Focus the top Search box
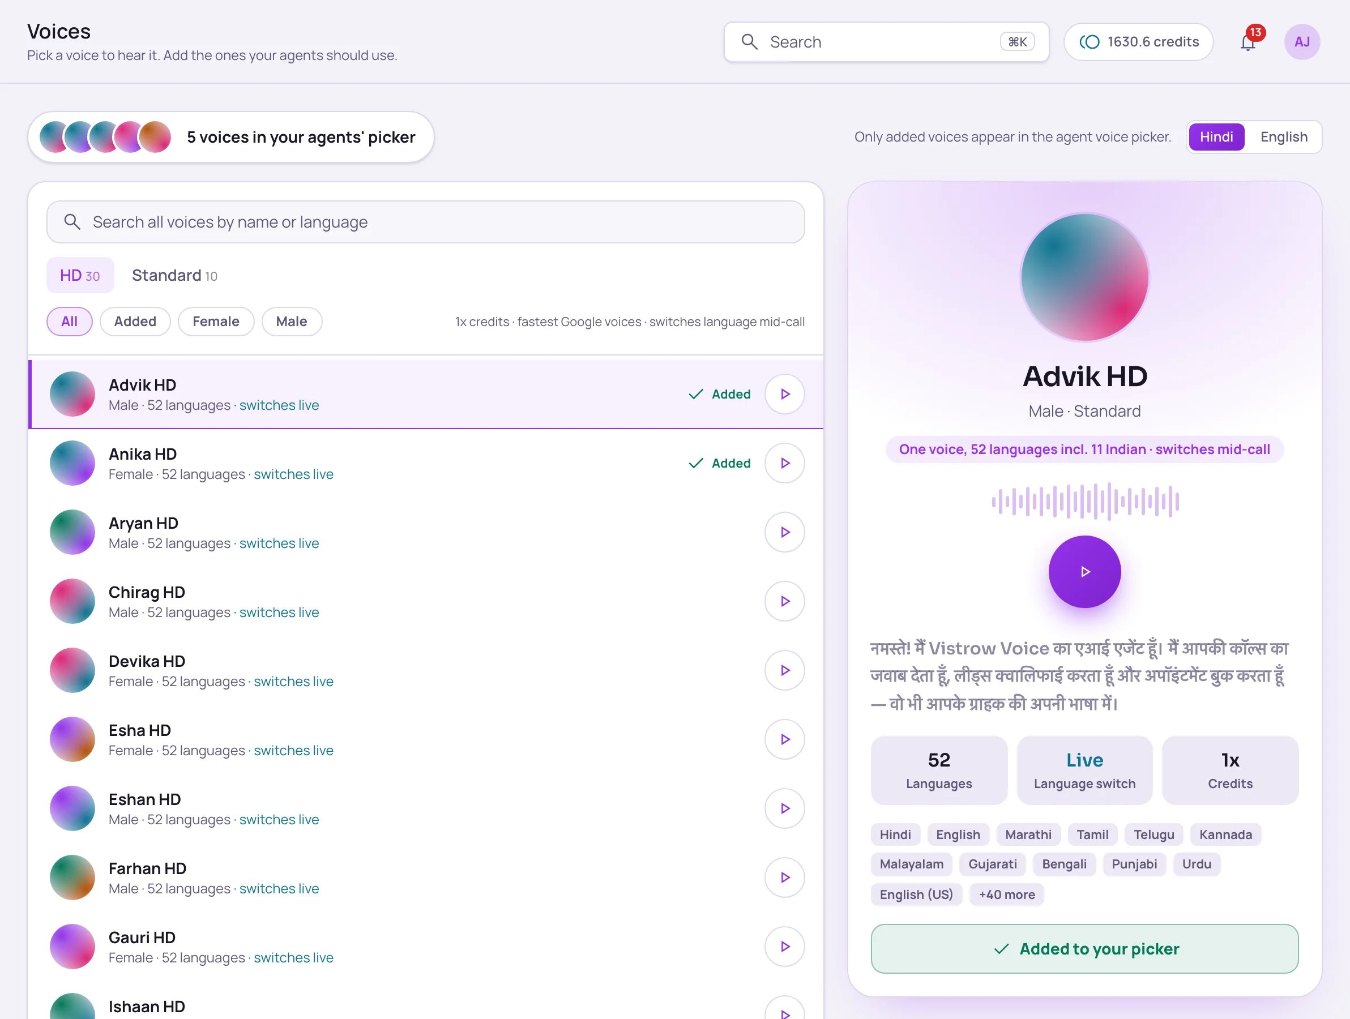 point(886,42)
